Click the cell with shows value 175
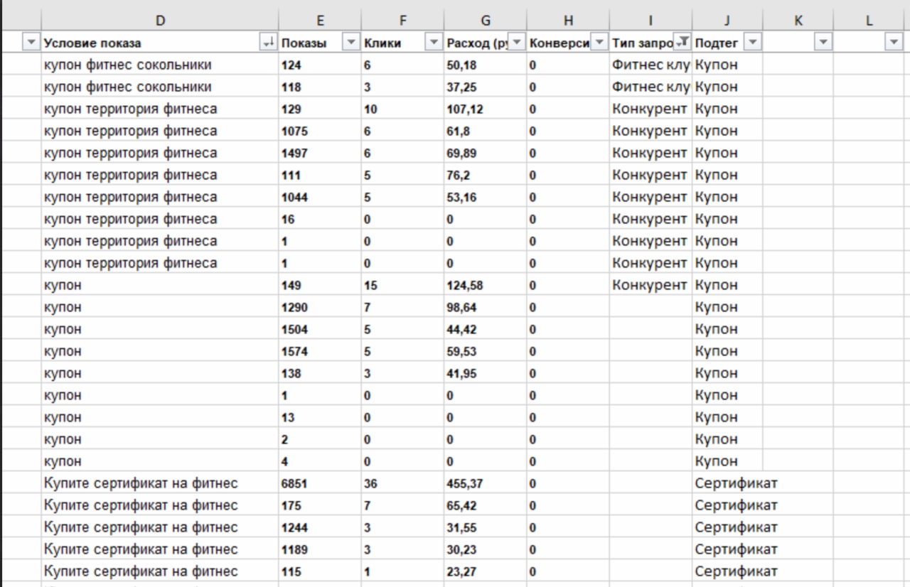Viewport: 910px width, 587px height. pos(320,505)
